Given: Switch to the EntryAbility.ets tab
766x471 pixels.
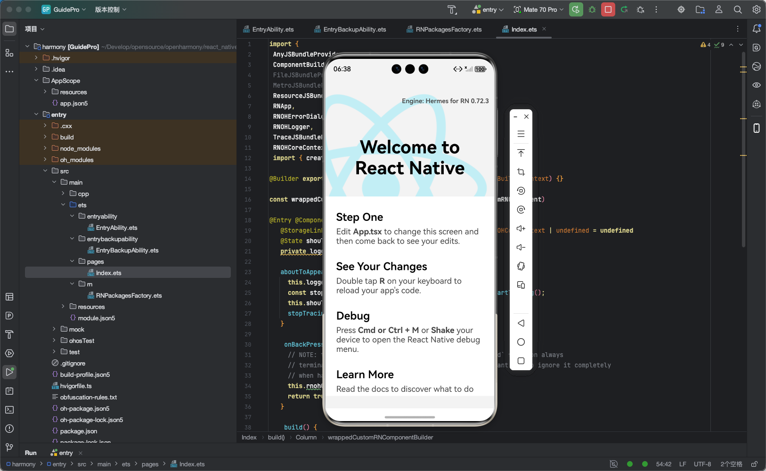Looking at the screenshot, I should click(x=269, y=29).
